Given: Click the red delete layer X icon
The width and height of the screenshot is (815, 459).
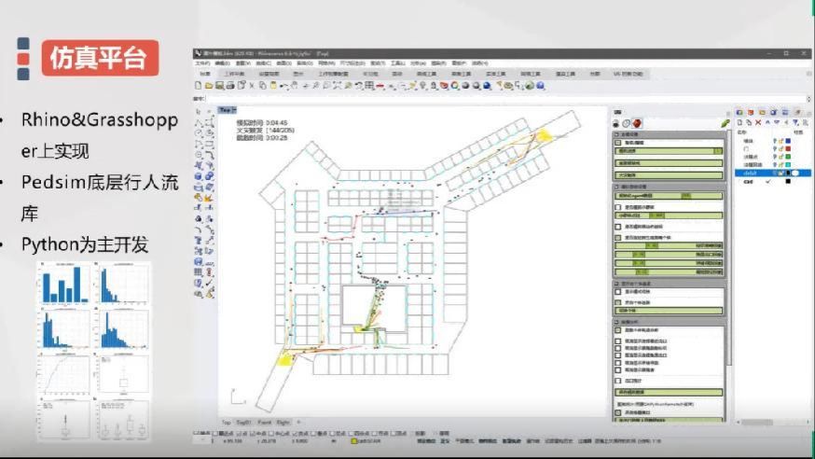Looking at the screenshot, I should [x=758, y=122].
